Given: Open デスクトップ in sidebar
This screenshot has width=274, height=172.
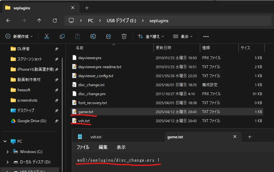Looking at the screenshot, I should pyautogui.click(x=26, y=111).
